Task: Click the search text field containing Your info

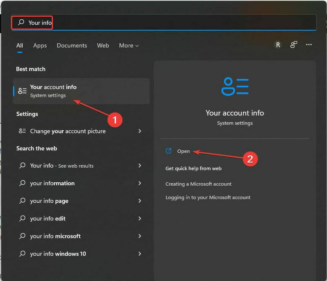Action: tap(168, 23)
